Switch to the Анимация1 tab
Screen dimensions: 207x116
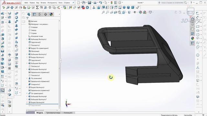click(68, 113)
